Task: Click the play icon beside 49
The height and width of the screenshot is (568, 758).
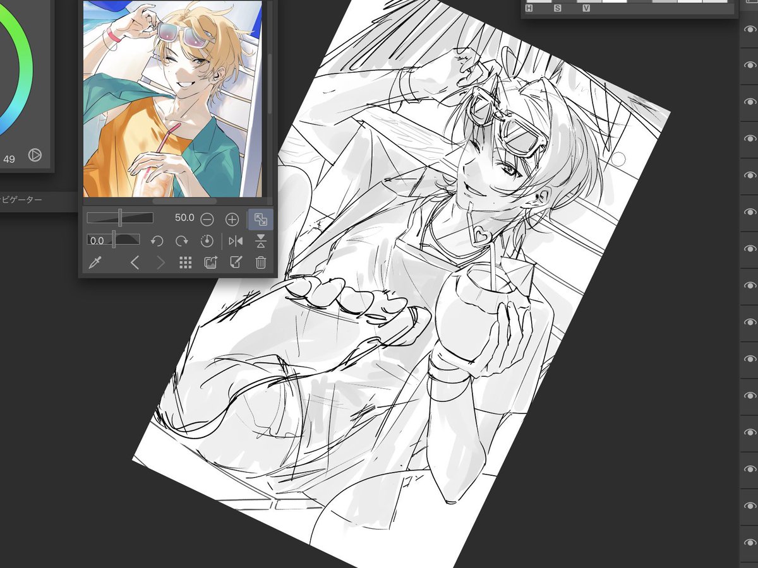Action: 35,155
